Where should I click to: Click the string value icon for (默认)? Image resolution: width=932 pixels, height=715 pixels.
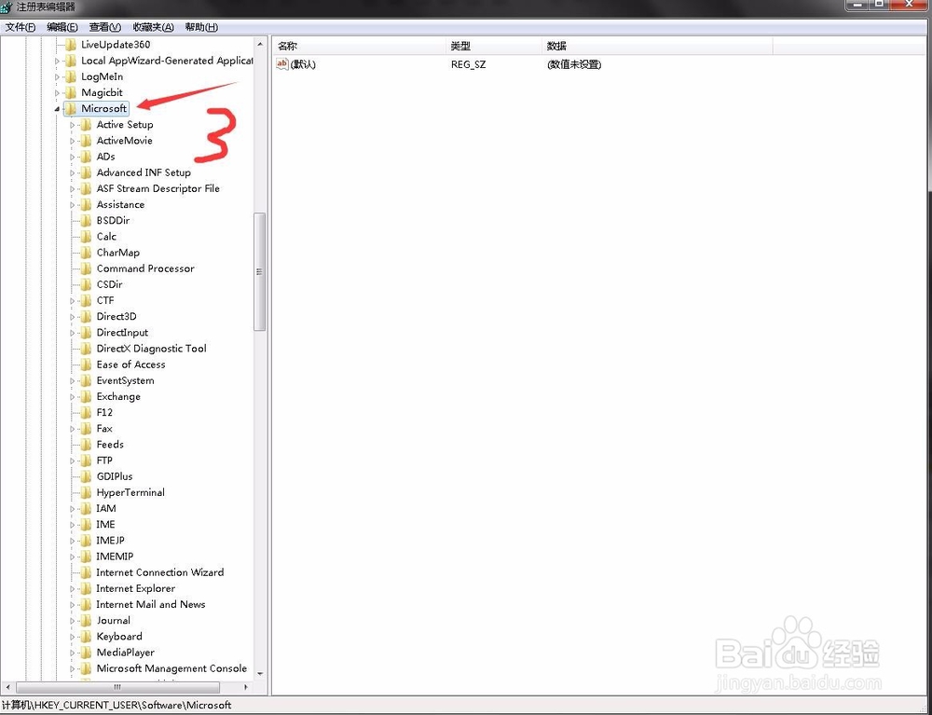coord(282,64)
